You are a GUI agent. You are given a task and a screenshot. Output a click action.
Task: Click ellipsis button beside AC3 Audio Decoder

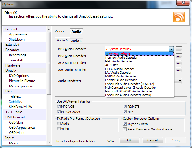pyautogui.click(x=179, y=63)
